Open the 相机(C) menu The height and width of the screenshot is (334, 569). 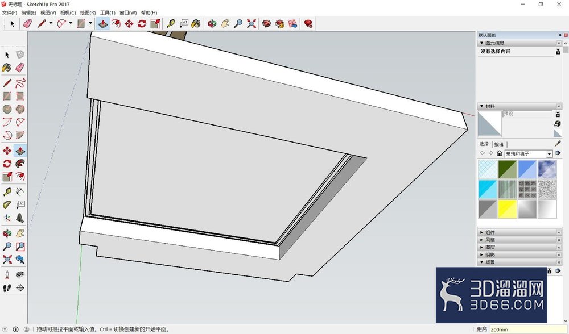click(x=68, y=12)
